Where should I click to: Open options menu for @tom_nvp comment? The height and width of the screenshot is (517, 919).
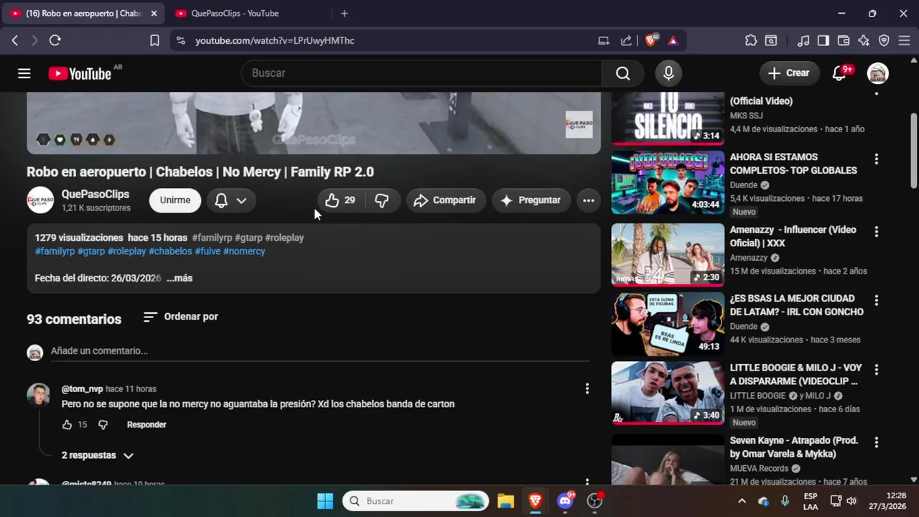click(587, 388)
